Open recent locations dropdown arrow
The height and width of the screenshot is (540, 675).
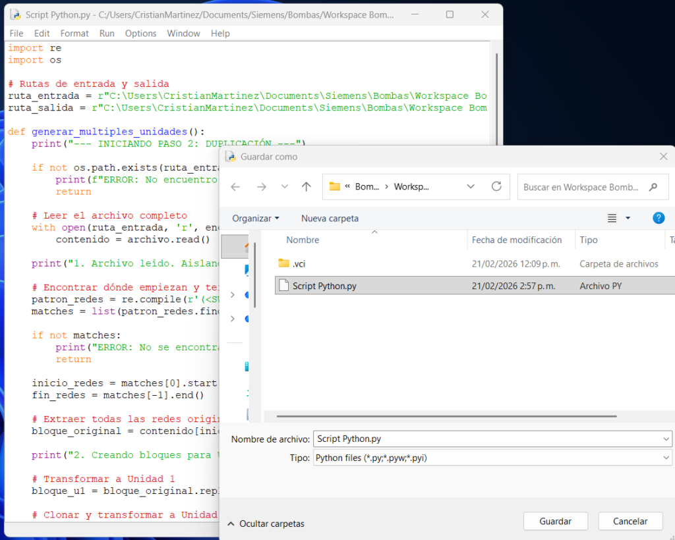pos(284,187)
